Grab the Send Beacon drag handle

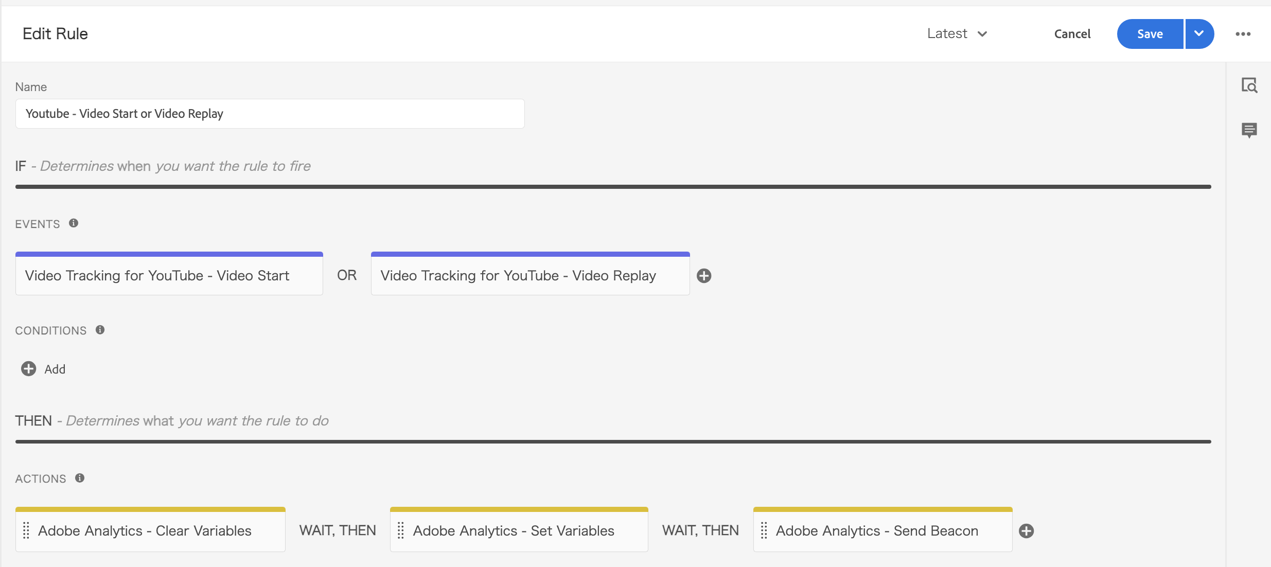764,530
